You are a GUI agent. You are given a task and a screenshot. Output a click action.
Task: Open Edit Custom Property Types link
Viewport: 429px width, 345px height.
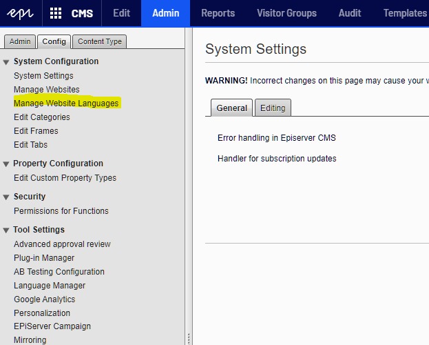pyautogui.click(x=65, y=178)
